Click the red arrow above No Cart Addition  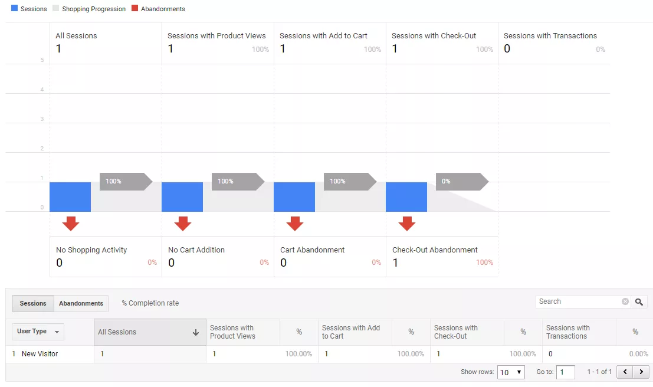tap(183, 224)
